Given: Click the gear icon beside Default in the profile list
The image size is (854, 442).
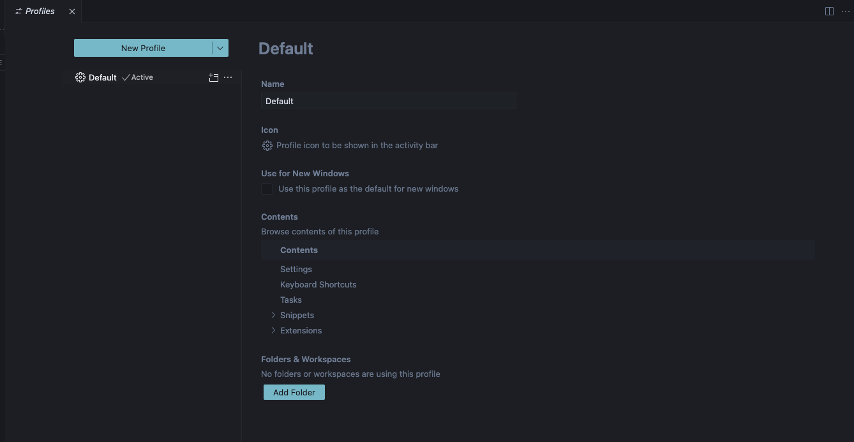Looking at the screenshot, I should [80, 77].
